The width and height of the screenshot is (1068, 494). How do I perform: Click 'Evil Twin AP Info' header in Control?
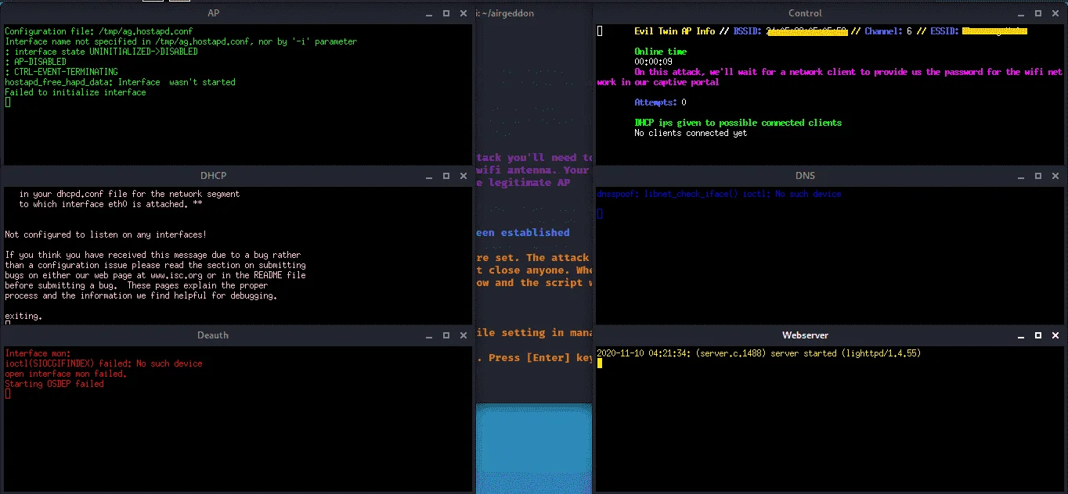674,31
